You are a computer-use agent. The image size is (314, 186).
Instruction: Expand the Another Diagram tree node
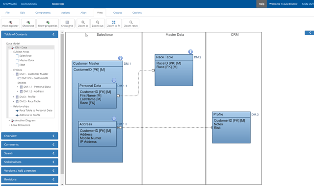9,120
